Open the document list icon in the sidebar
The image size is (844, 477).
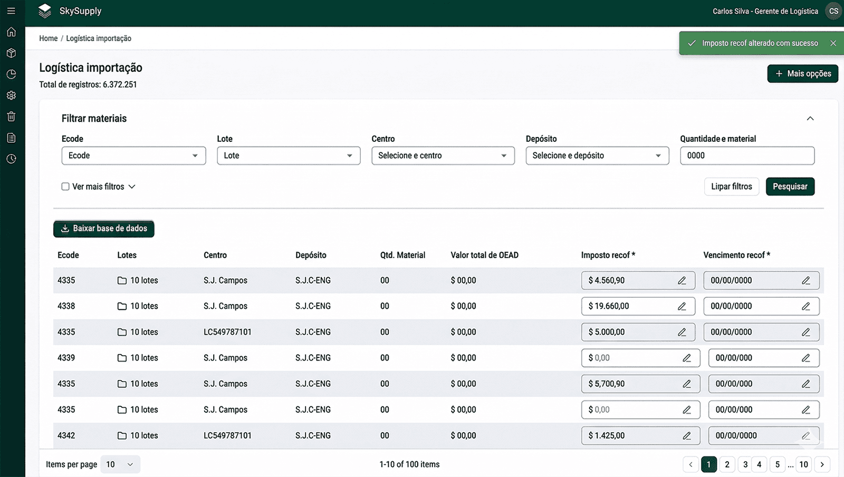(x=11, y=138)
